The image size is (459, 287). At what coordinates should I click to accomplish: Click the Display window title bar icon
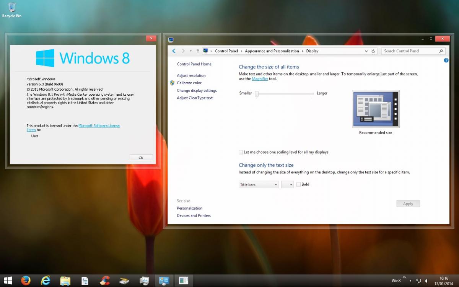point(171,39)
